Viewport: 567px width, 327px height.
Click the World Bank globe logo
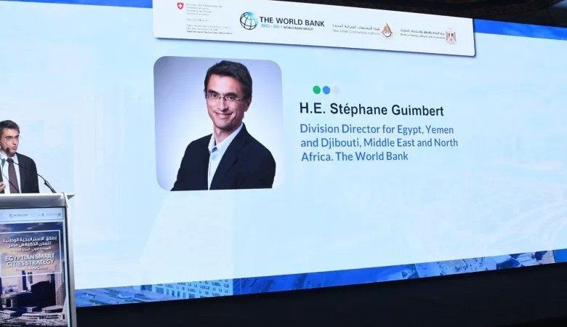coord(249,20)
